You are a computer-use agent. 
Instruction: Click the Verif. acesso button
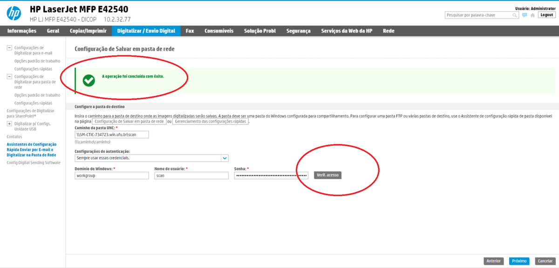point(327,175)
